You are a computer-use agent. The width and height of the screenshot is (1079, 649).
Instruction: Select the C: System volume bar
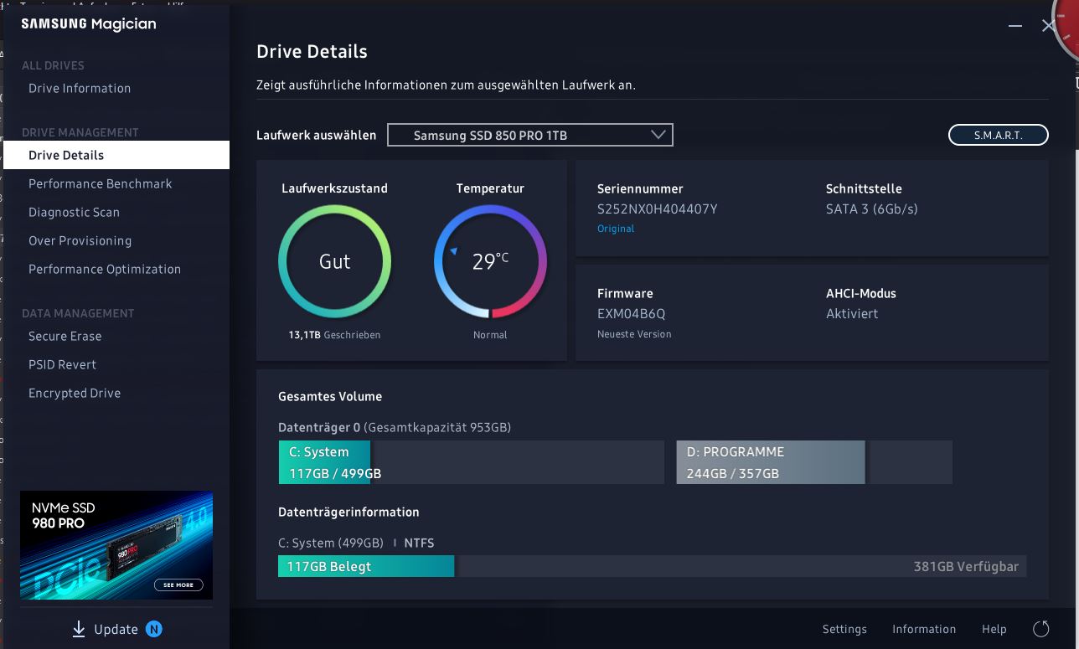[x=471, y=462]
